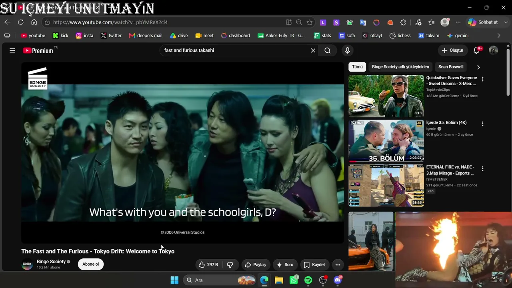Open the ETERNAL FIRE vs. NADE thumbnail
This screenshot has height=288, width=512.
pos(386,186)
